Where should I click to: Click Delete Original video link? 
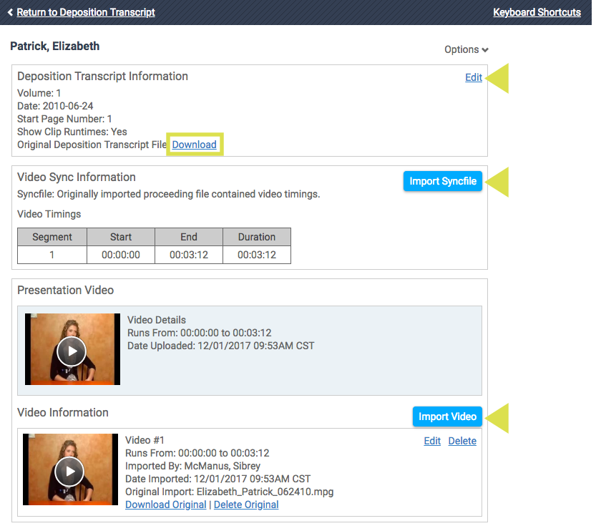click(x=246, y=505)
